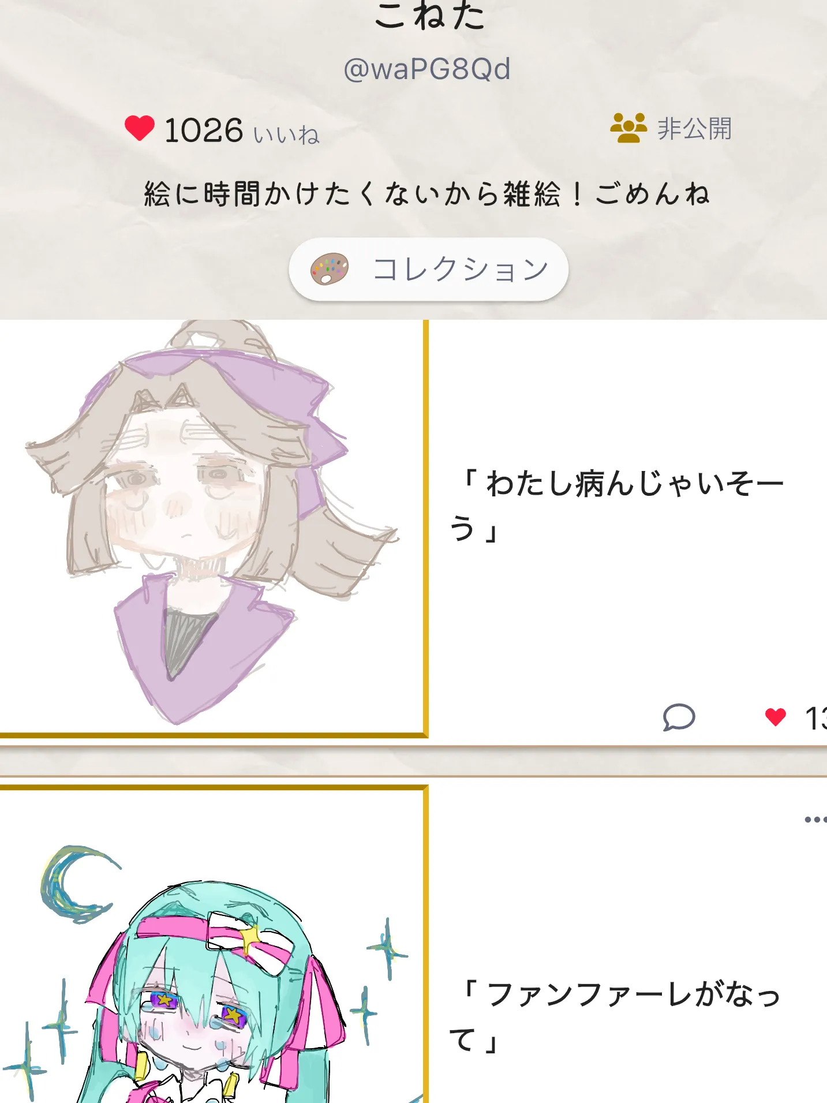Click the 非公開 label

tap(694, 128)
